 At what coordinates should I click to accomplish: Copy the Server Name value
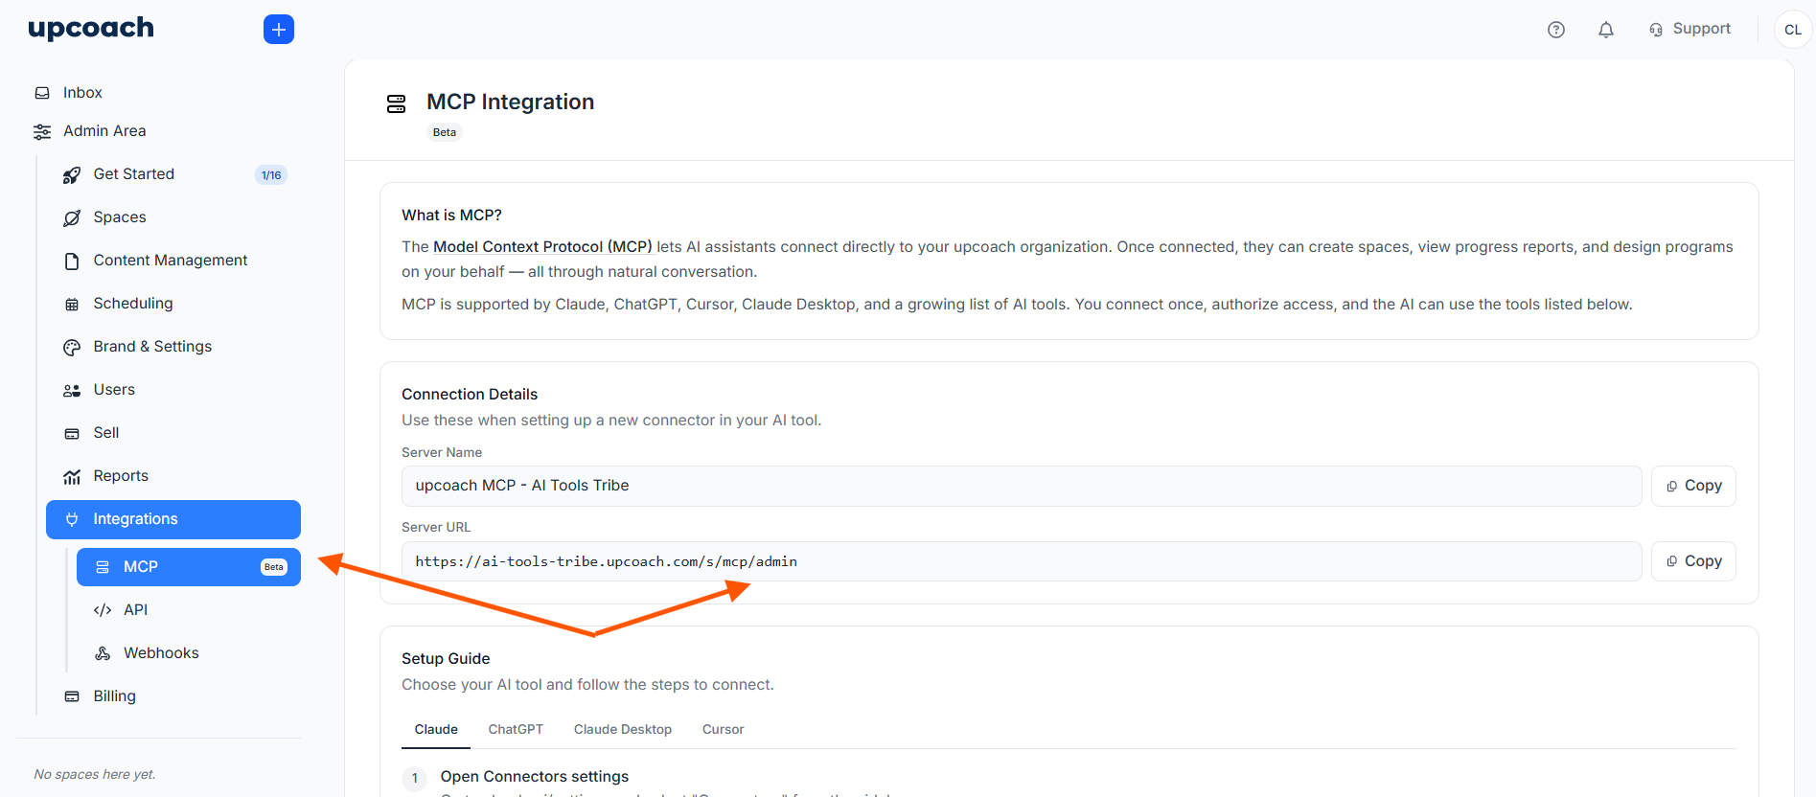(x=1693, y=486)
